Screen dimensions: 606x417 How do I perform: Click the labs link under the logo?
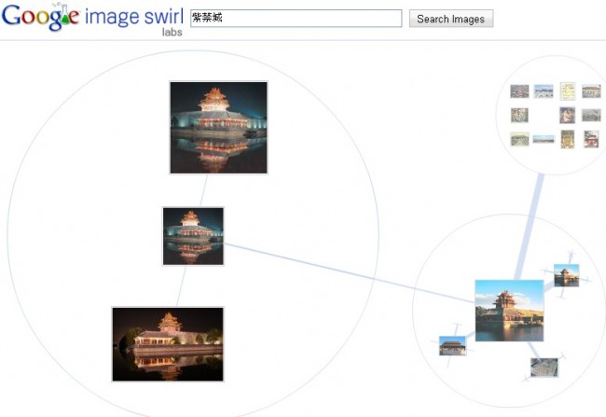pyautogui.click(x=172, y=32)
